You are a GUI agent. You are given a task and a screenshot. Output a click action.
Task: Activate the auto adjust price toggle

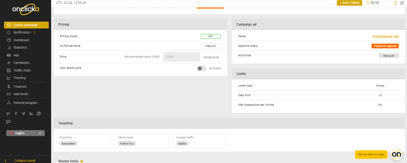click(202, 68)
